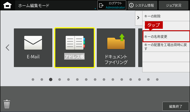
Task: Click the highlighted アドレス帳 label text
Action: pyautogui.click(x=74, y=56)
